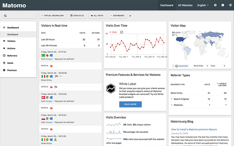Screen dimensions: 234x146
Task: Open the settings gear in the top bar
Action: (215, 5)
